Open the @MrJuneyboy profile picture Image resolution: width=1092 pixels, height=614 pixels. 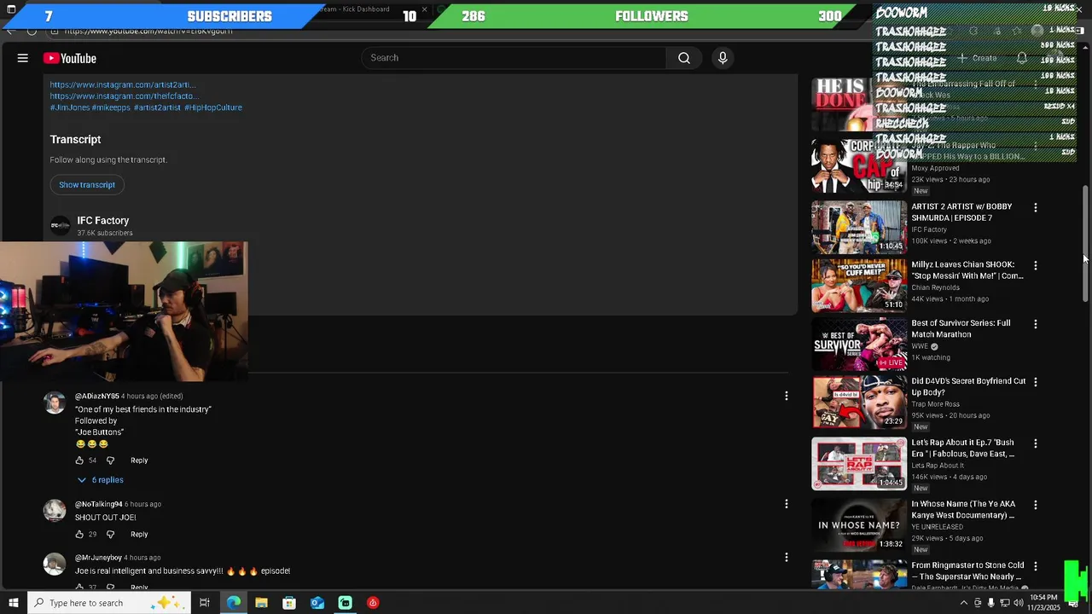click(55, 564)
